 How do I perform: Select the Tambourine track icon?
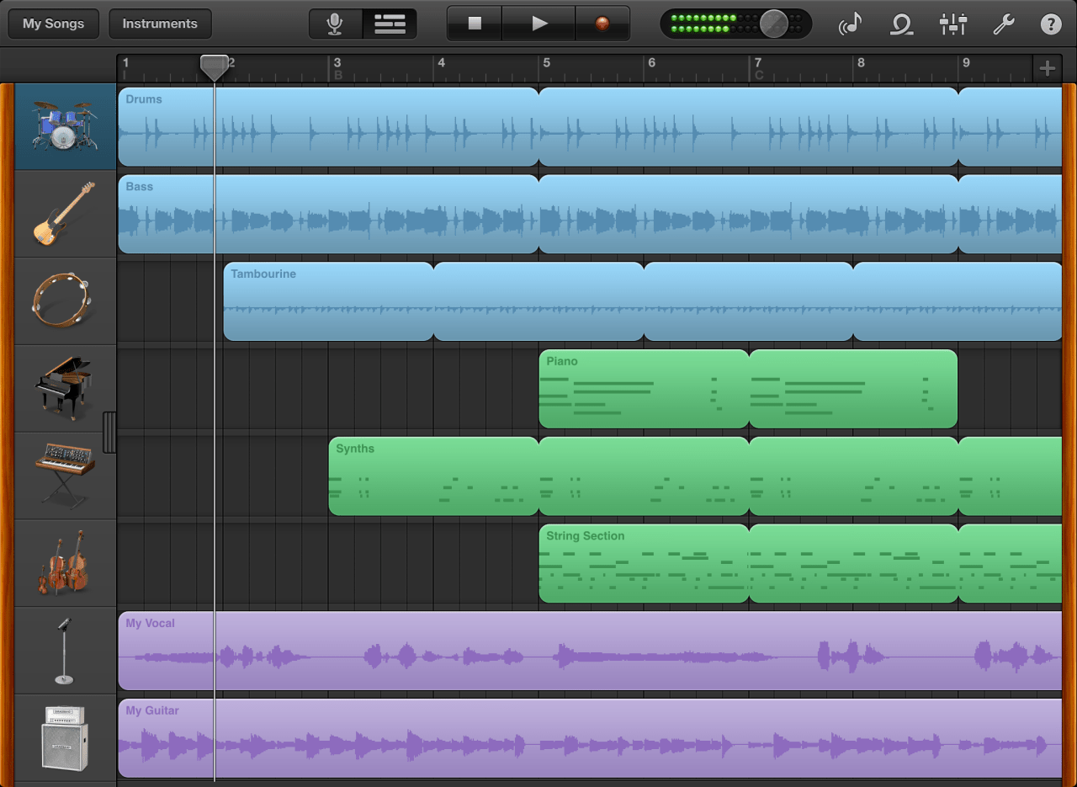(x=64, y=300)
